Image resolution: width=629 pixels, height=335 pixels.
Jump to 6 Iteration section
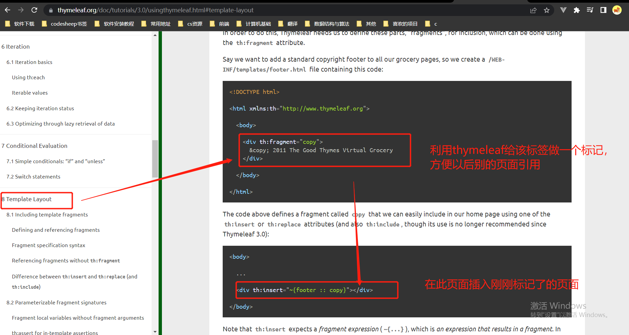tap(16, 47)
